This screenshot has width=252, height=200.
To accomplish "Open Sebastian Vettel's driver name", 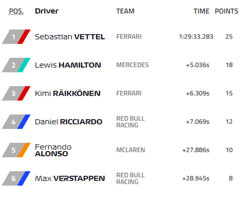I will [70, 37].
